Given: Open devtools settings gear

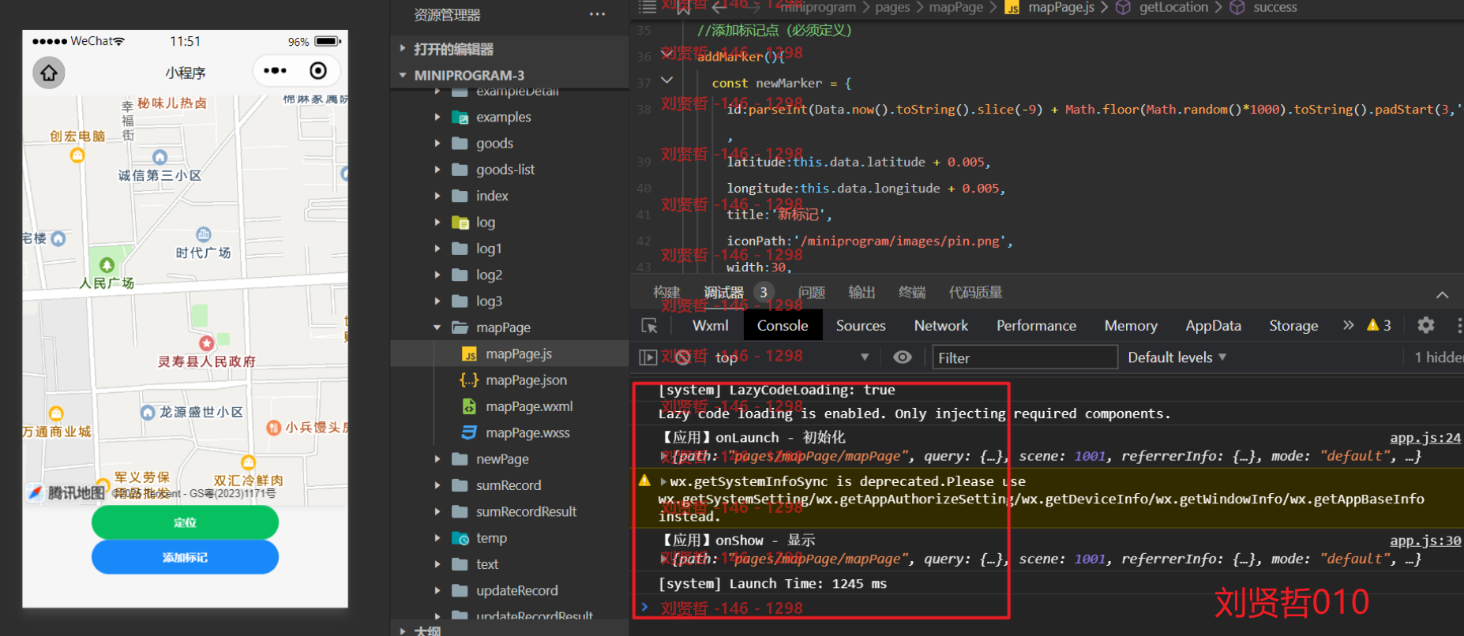Looking at the screenshot, I should pos(1425,325).
